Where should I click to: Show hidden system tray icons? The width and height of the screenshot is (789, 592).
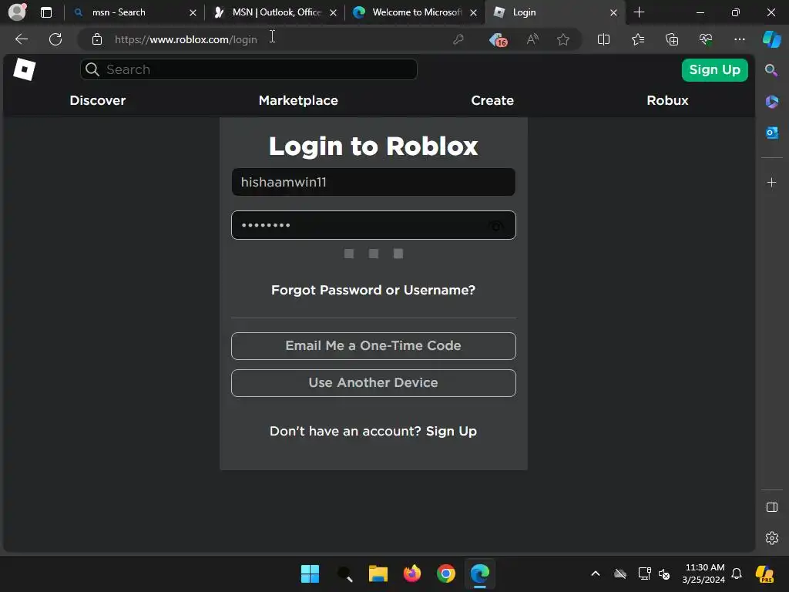596,573
